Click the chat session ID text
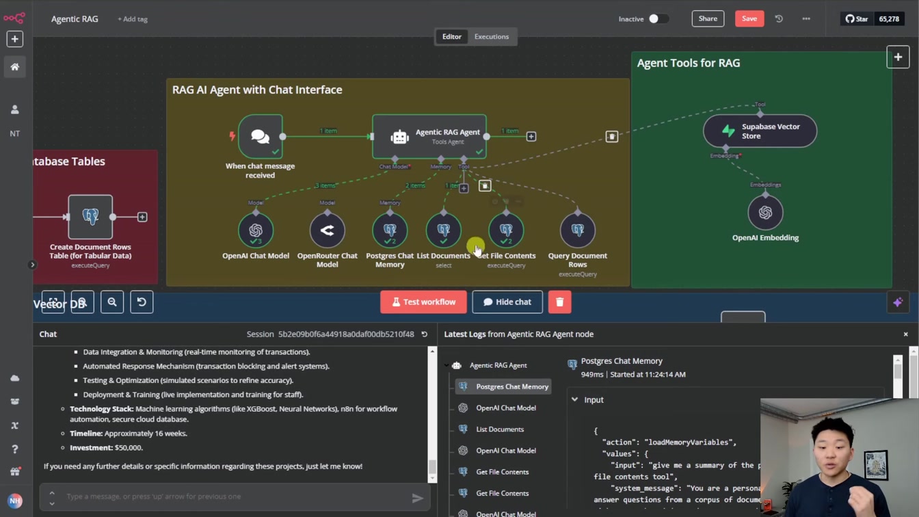This screenshot has width=919, height=517. [x=346, y=334]
